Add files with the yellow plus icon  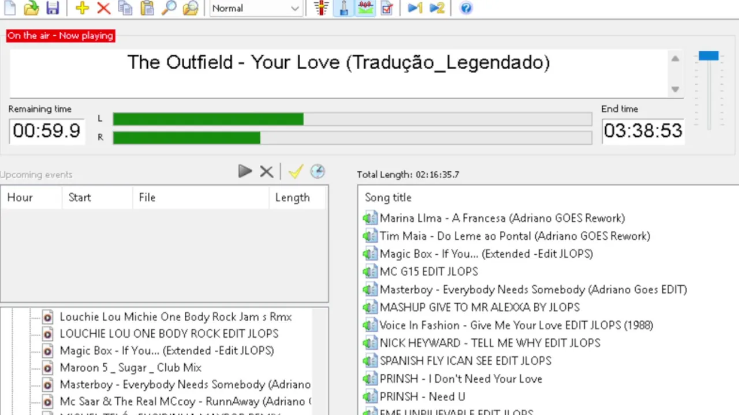(82, 7)
